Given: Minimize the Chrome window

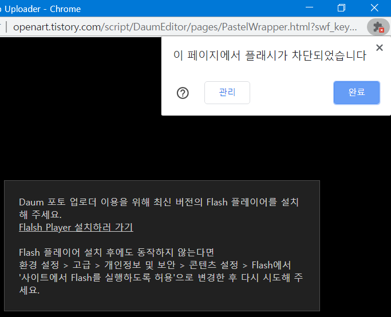Looking at the screenshot, I should (309, 8).
